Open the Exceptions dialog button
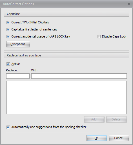Screen dimensions: 133x145 pos(18,44)
